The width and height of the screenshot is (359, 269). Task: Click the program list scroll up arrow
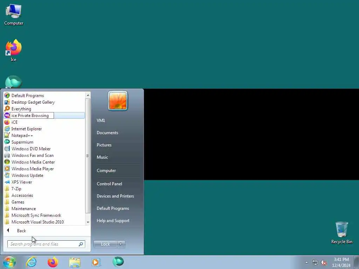(x=88, y=95)
